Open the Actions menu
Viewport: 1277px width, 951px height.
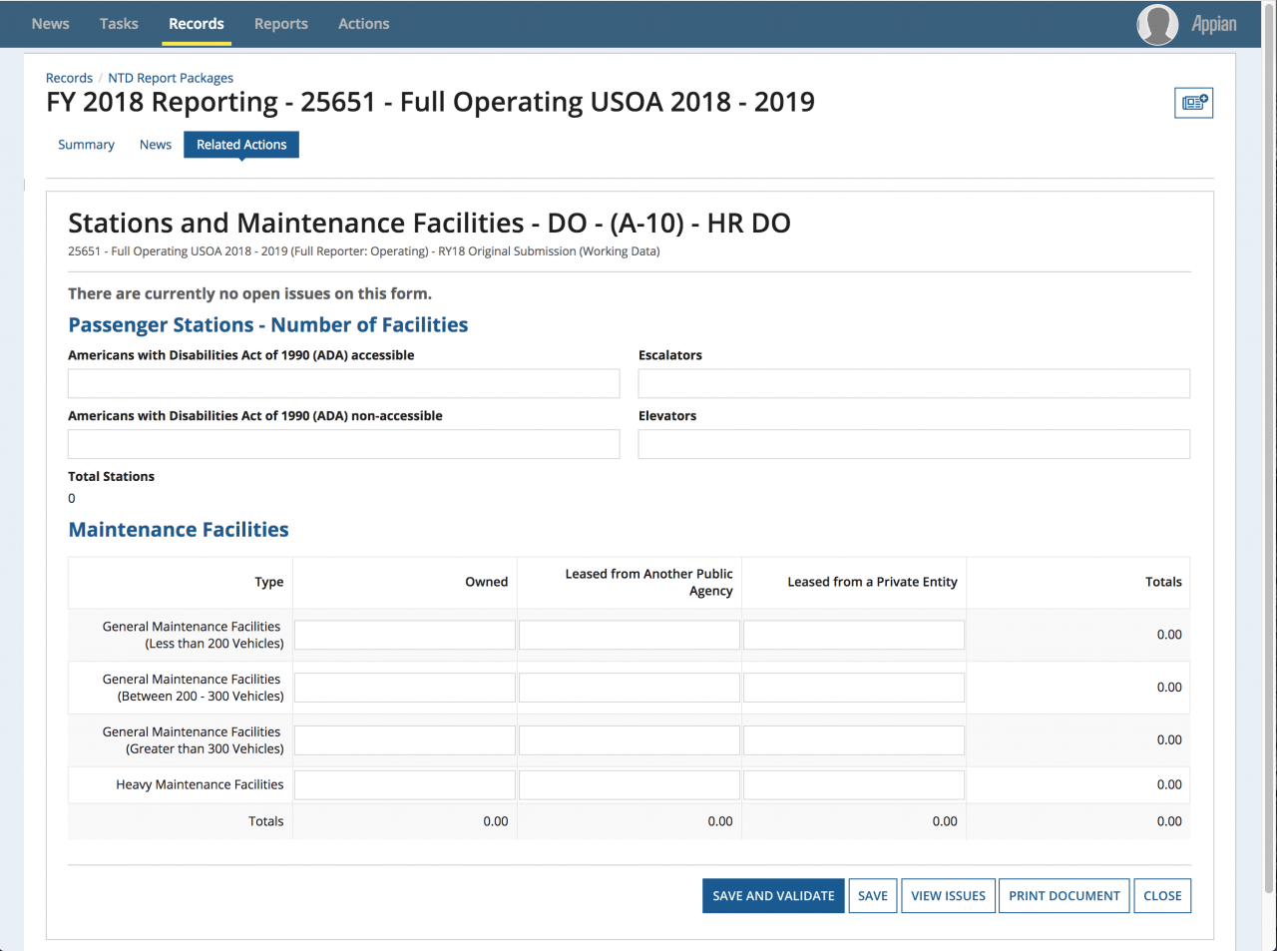[364, 24]
